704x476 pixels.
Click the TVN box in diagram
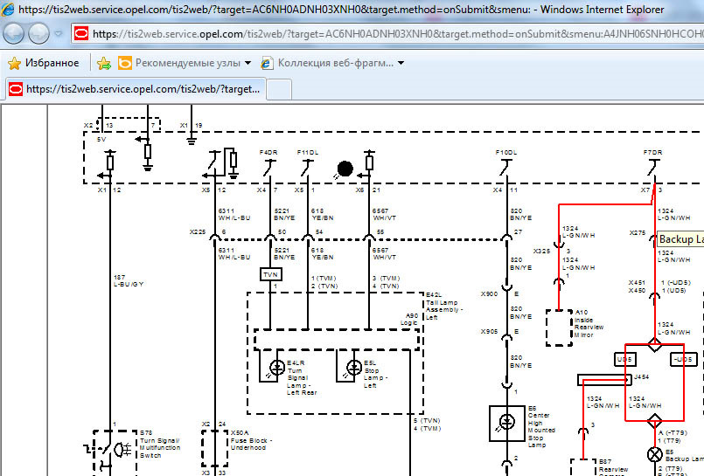coord(271,274)
